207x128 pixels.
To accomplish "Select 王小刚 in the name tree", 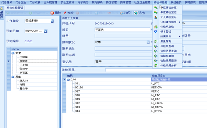I will pos(23,65).
